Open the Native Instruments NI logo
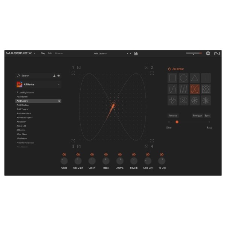Viewport: 226px width, 226px height. [x=217, y=53]
